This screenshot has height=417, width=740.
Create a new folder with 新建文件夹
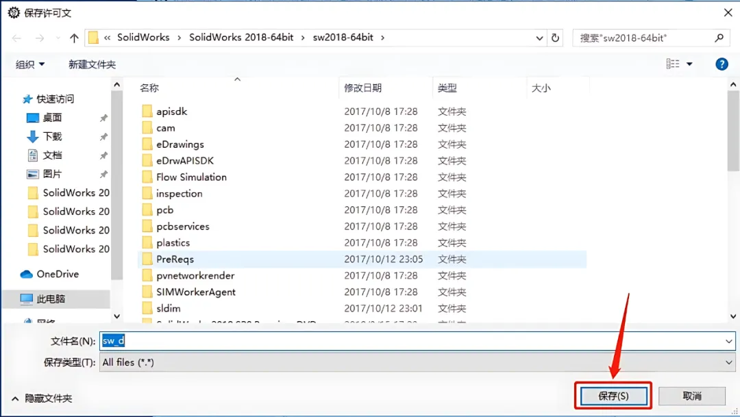tap(92, 64)
